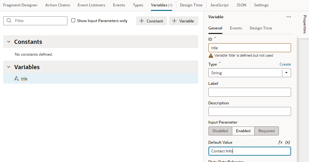Click the Default Value input field
The height and width of the screenshot is (162, 309).
250,151
